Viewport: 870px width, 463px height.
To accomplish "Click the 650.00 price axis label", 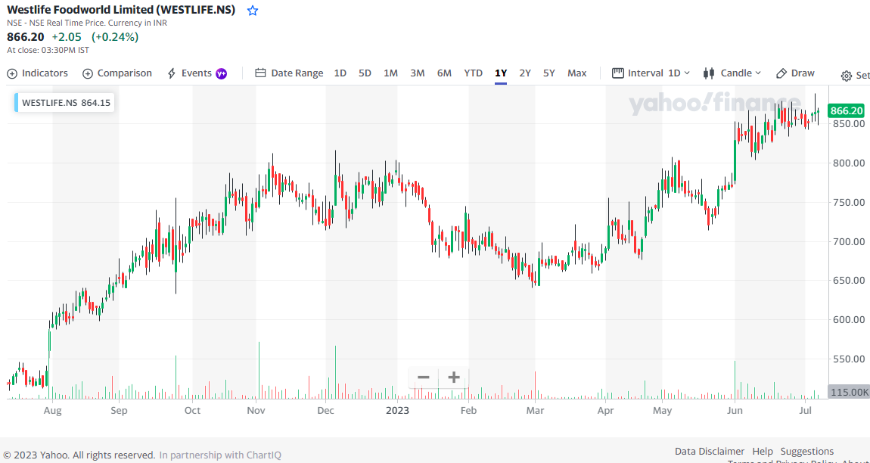I will pyautogui.click(x=848, y=281).
